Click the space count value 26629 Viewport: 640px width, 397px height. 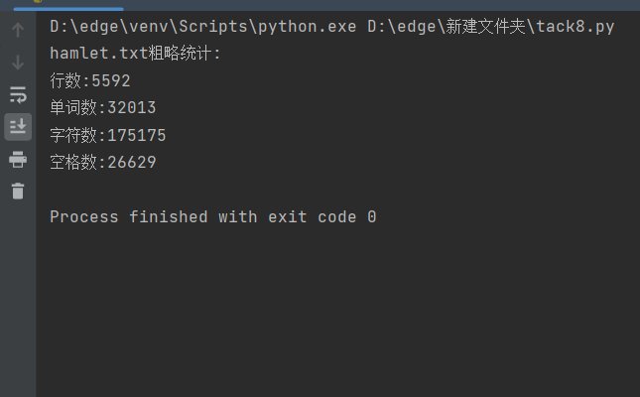[x=131, y=162]
